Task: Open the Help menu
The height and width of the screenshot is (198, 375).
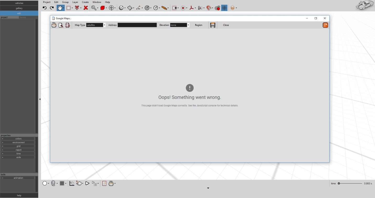Action: pos(107,2)
